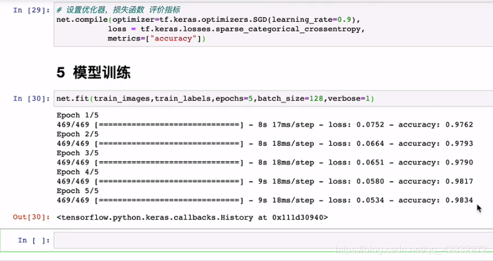Click the output line with accuracy 0.9834
Screen dimensions: 493x261
(x=265, y=200)
